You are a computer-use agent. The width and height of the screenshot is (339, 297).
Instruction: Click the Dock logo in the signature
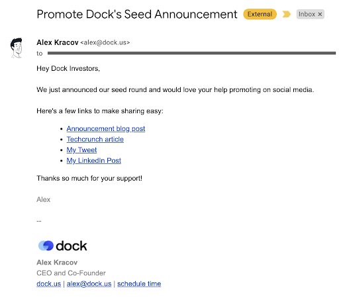point(63,245)
